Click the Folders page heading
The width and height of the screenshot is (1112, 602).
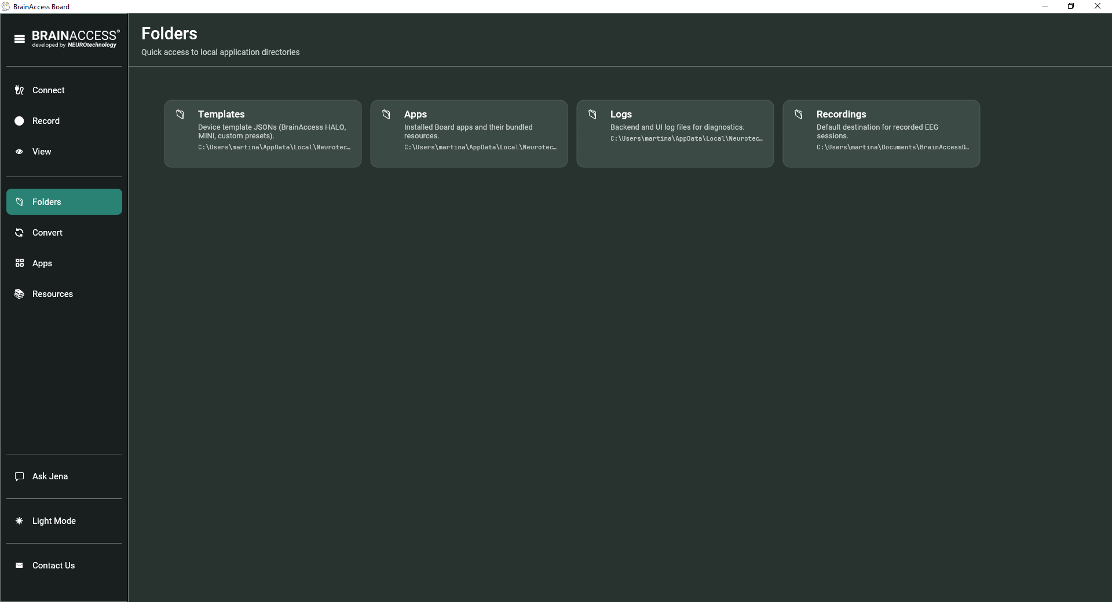(x=169, y=34)
